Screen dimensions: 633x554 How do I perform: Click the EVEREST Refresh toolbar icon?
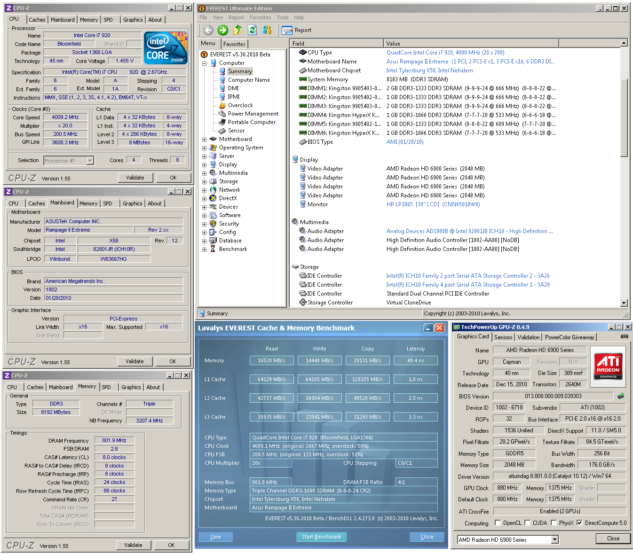click(x=252, y=30)
